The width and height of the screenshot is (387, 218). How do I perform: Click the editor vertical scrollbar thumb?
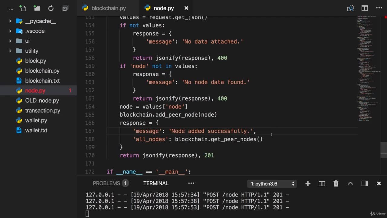[384, 150]
